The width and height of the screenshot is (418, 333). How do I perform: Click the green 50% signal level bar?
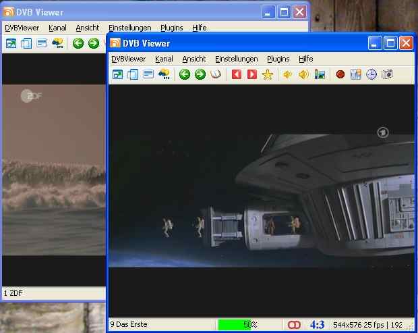click(235, 325)
